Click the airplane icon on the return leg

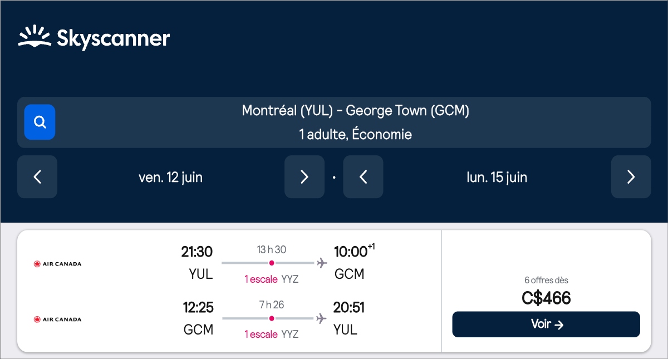[322, 318]
